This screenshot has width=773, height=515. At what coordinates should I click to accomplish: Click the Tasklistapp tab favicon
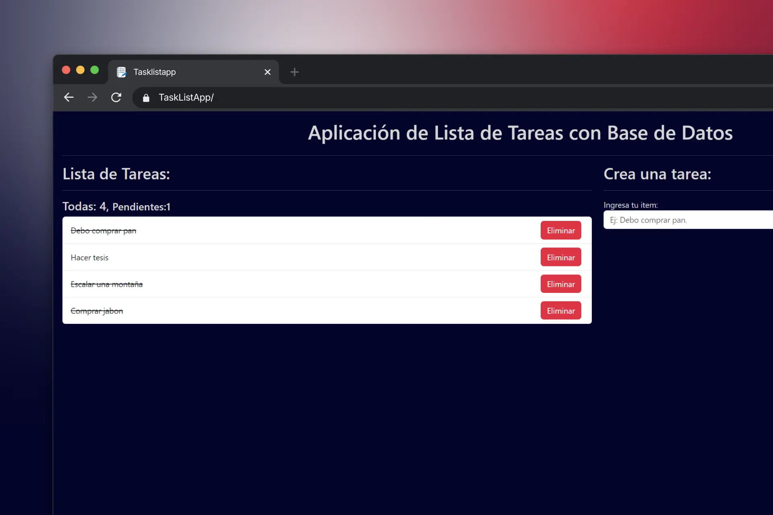tap(121, 72)
